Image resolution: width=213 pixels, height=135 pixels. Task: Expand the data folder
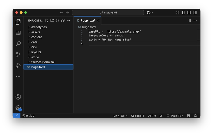click(x=48, y=42)
